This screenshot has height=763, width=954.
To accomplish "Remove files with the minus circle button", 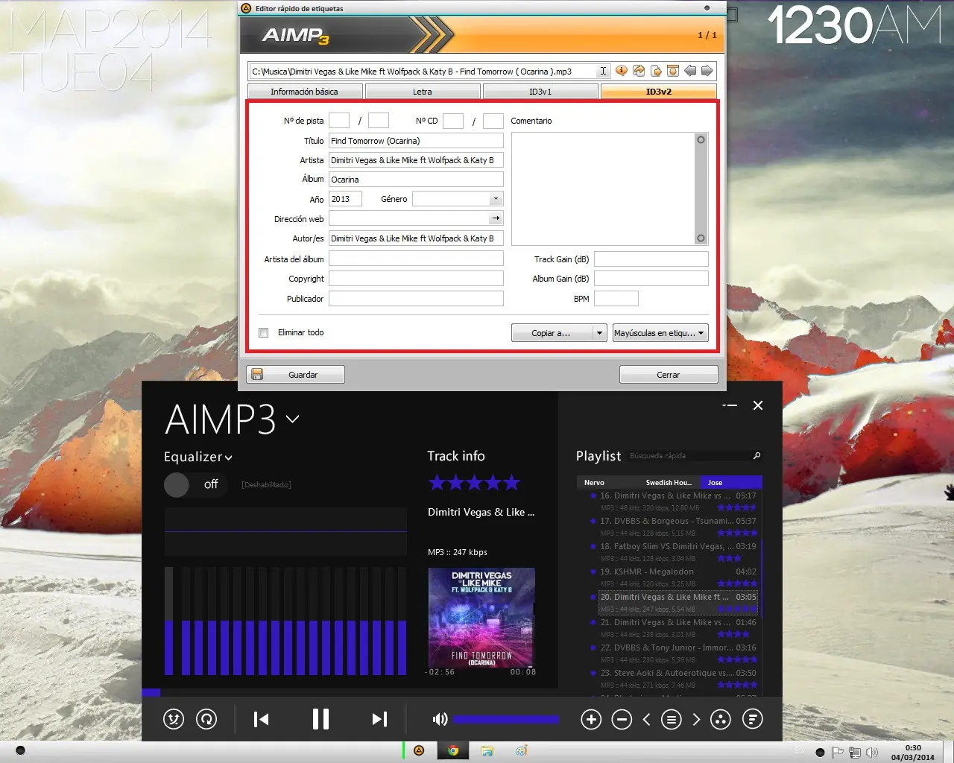I will (622, 719).
